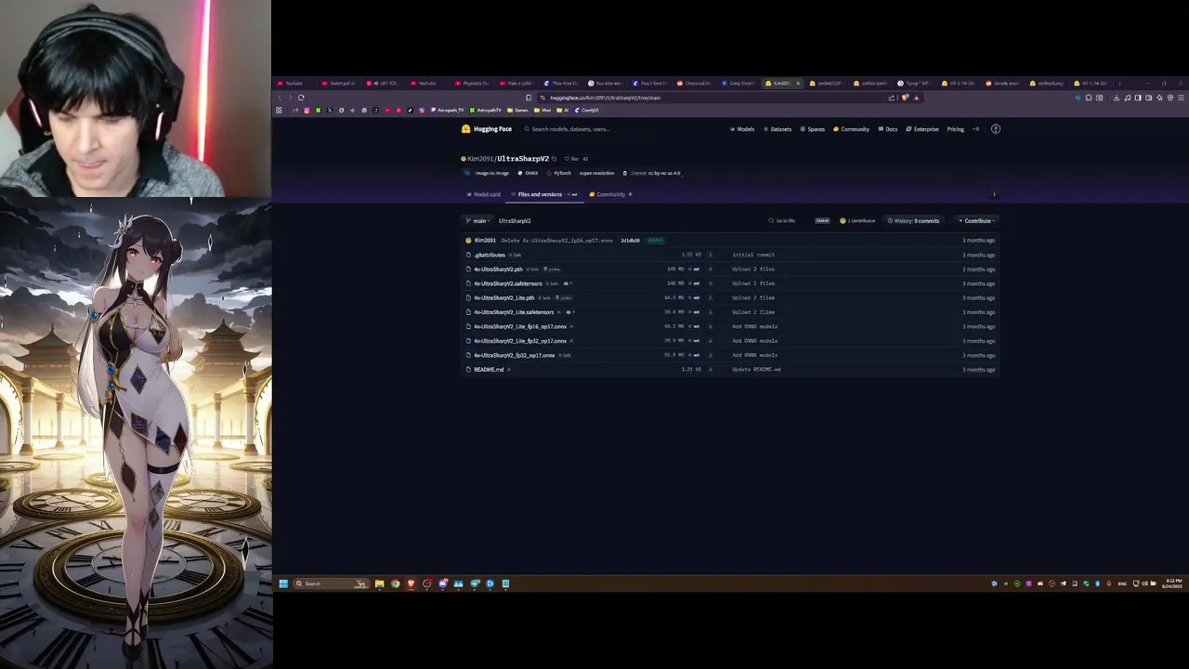
Task: Open File Explorer from taskbar
Action: [x=379, y=584]
